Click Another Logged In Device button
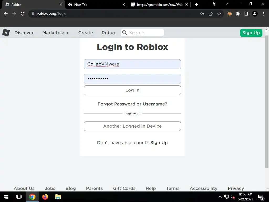 (132, 126)
